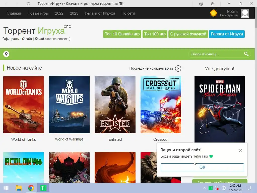This screenshot has width=257, height=193.
Task: Open the AColony game thumbnail
Action: click(24, 167)
